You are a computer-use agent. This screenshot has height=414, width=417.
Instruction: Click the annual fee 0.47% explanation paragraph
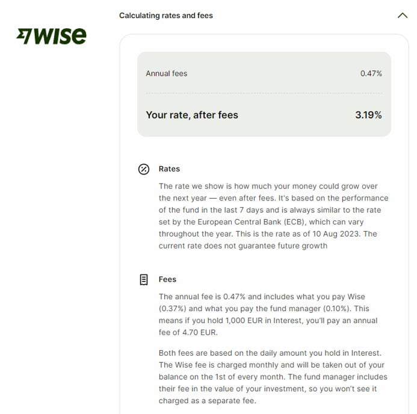coord(268,315)
